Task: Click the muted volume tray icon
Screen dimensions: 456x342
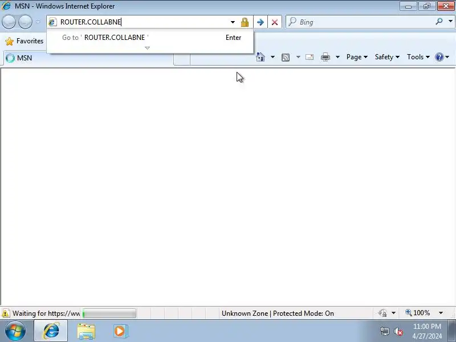Action: pyautogui.click(x=398, y=331)
